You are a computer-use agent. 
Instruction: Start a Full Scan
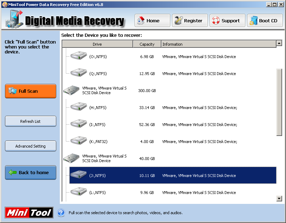coord(31,91)
